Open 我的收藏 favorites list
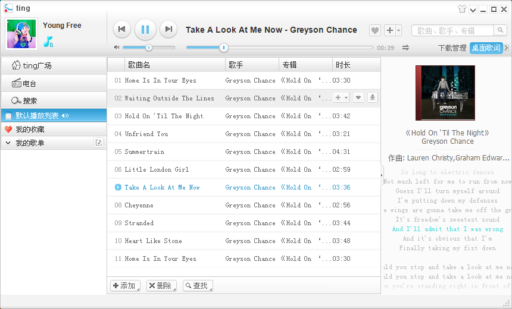 (54, 130)
